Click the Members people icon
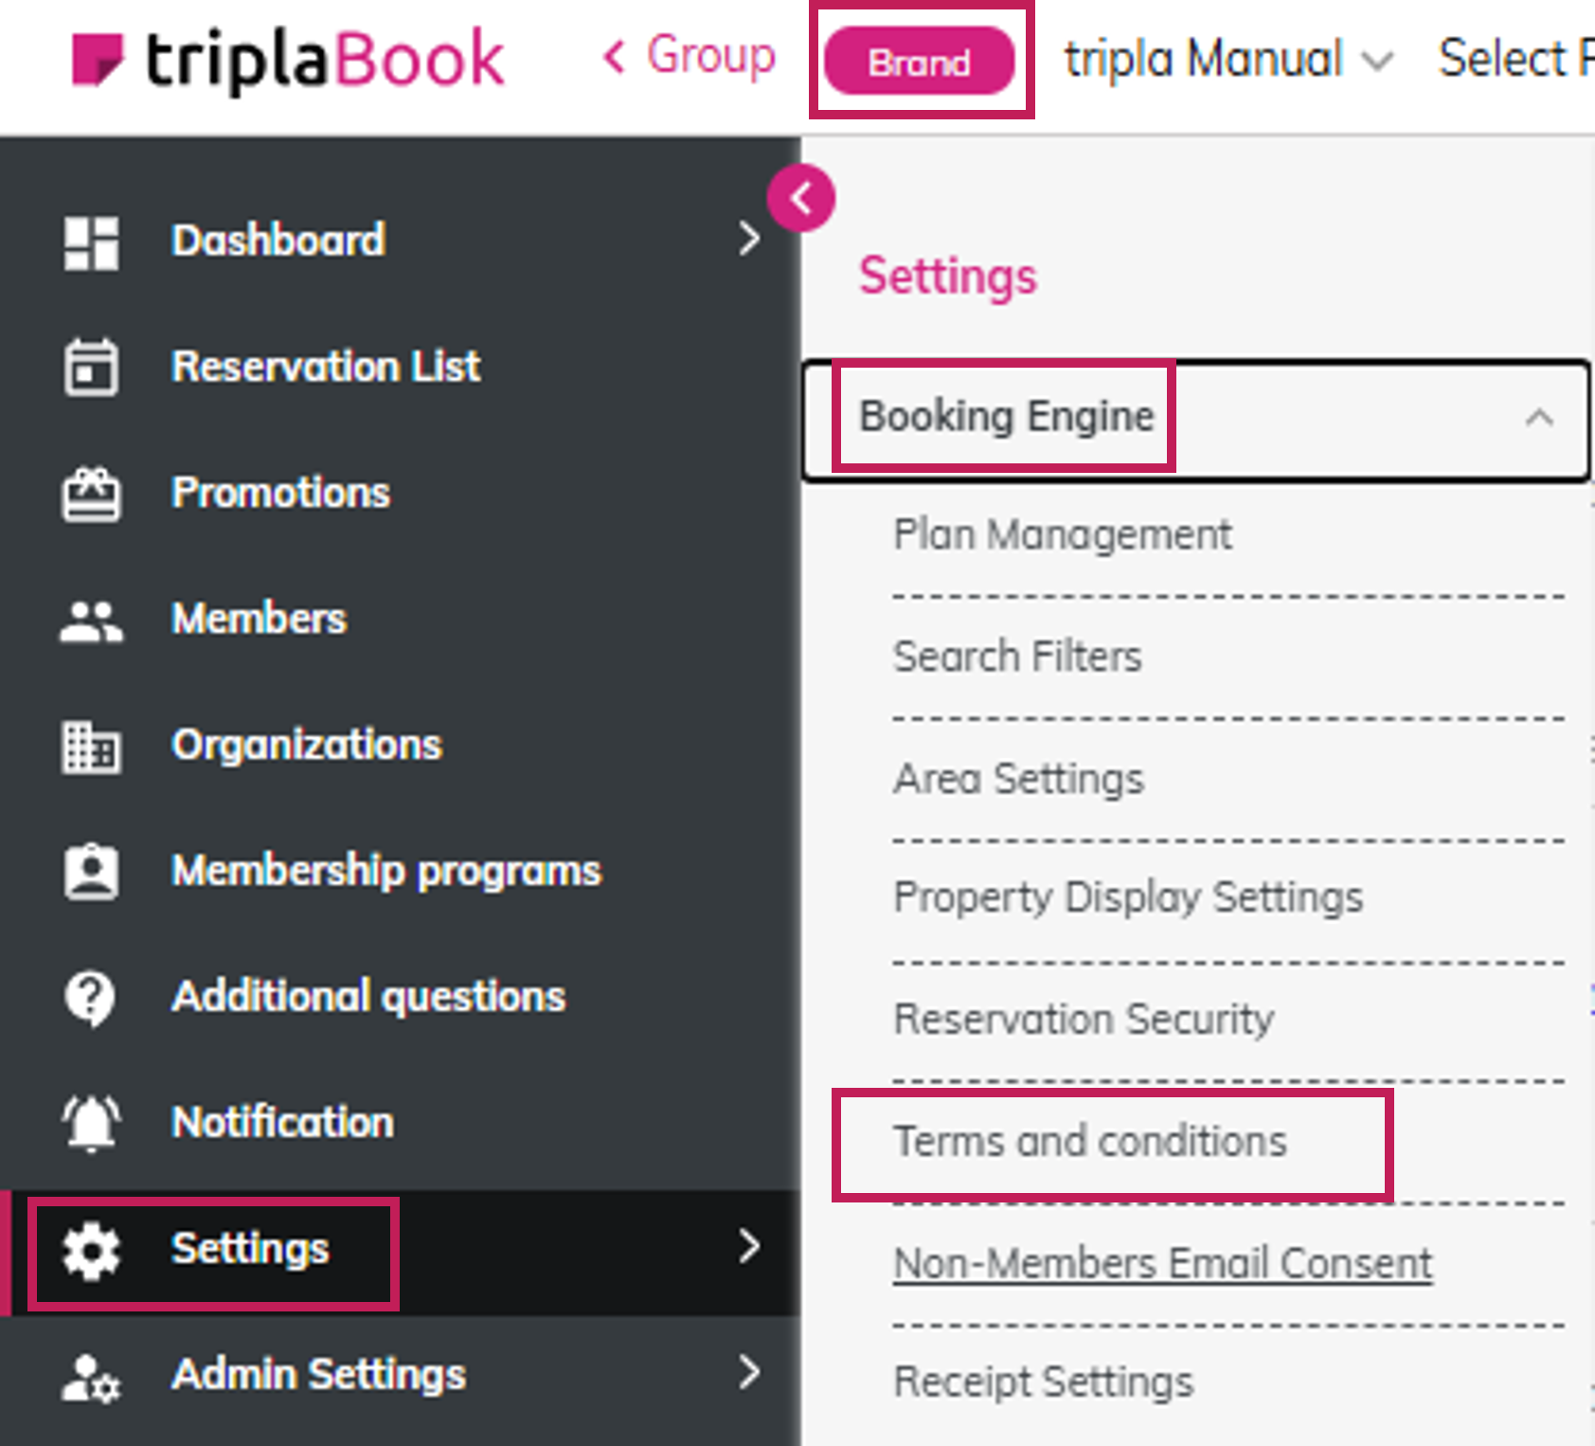Viewport: 1595px width, 1446px height. (x=91, y=621)
